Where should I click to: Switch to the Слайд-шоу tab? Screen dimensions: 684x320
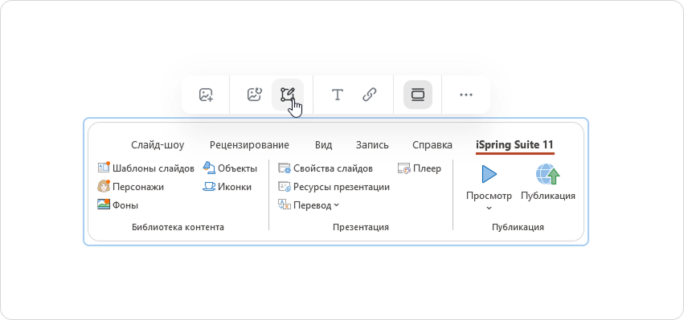coord(158,145)
